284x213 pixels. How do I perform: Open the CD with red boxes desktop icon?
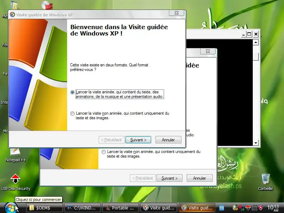[47, 5]
